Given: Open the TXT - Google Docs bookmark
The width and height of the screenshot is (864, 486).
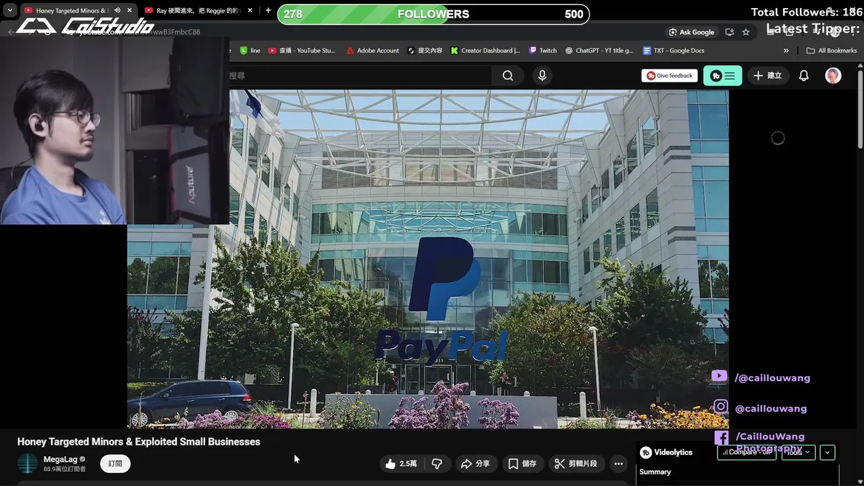Looking at the screenshot, I should click(674, 51).
